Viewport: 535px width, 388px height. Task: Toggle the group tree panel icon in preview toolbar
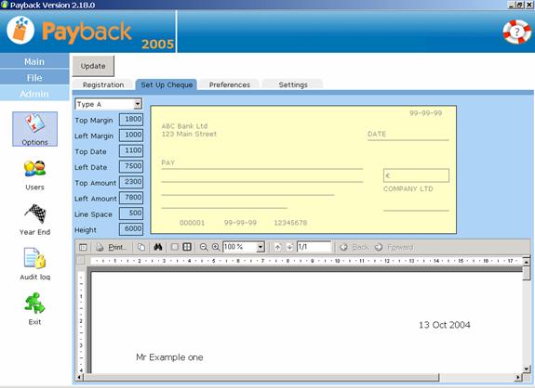pyautogui.click(x=83, y=247)
